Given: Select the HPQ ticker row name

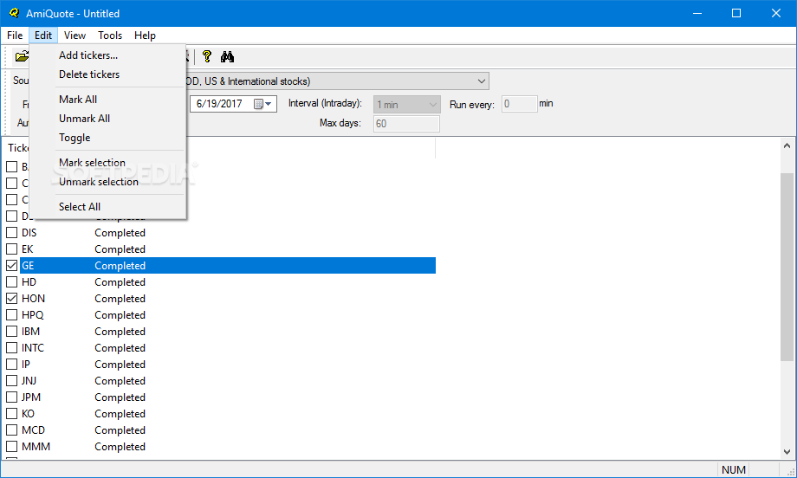Looking at the screenshot, I should (33, 315).
